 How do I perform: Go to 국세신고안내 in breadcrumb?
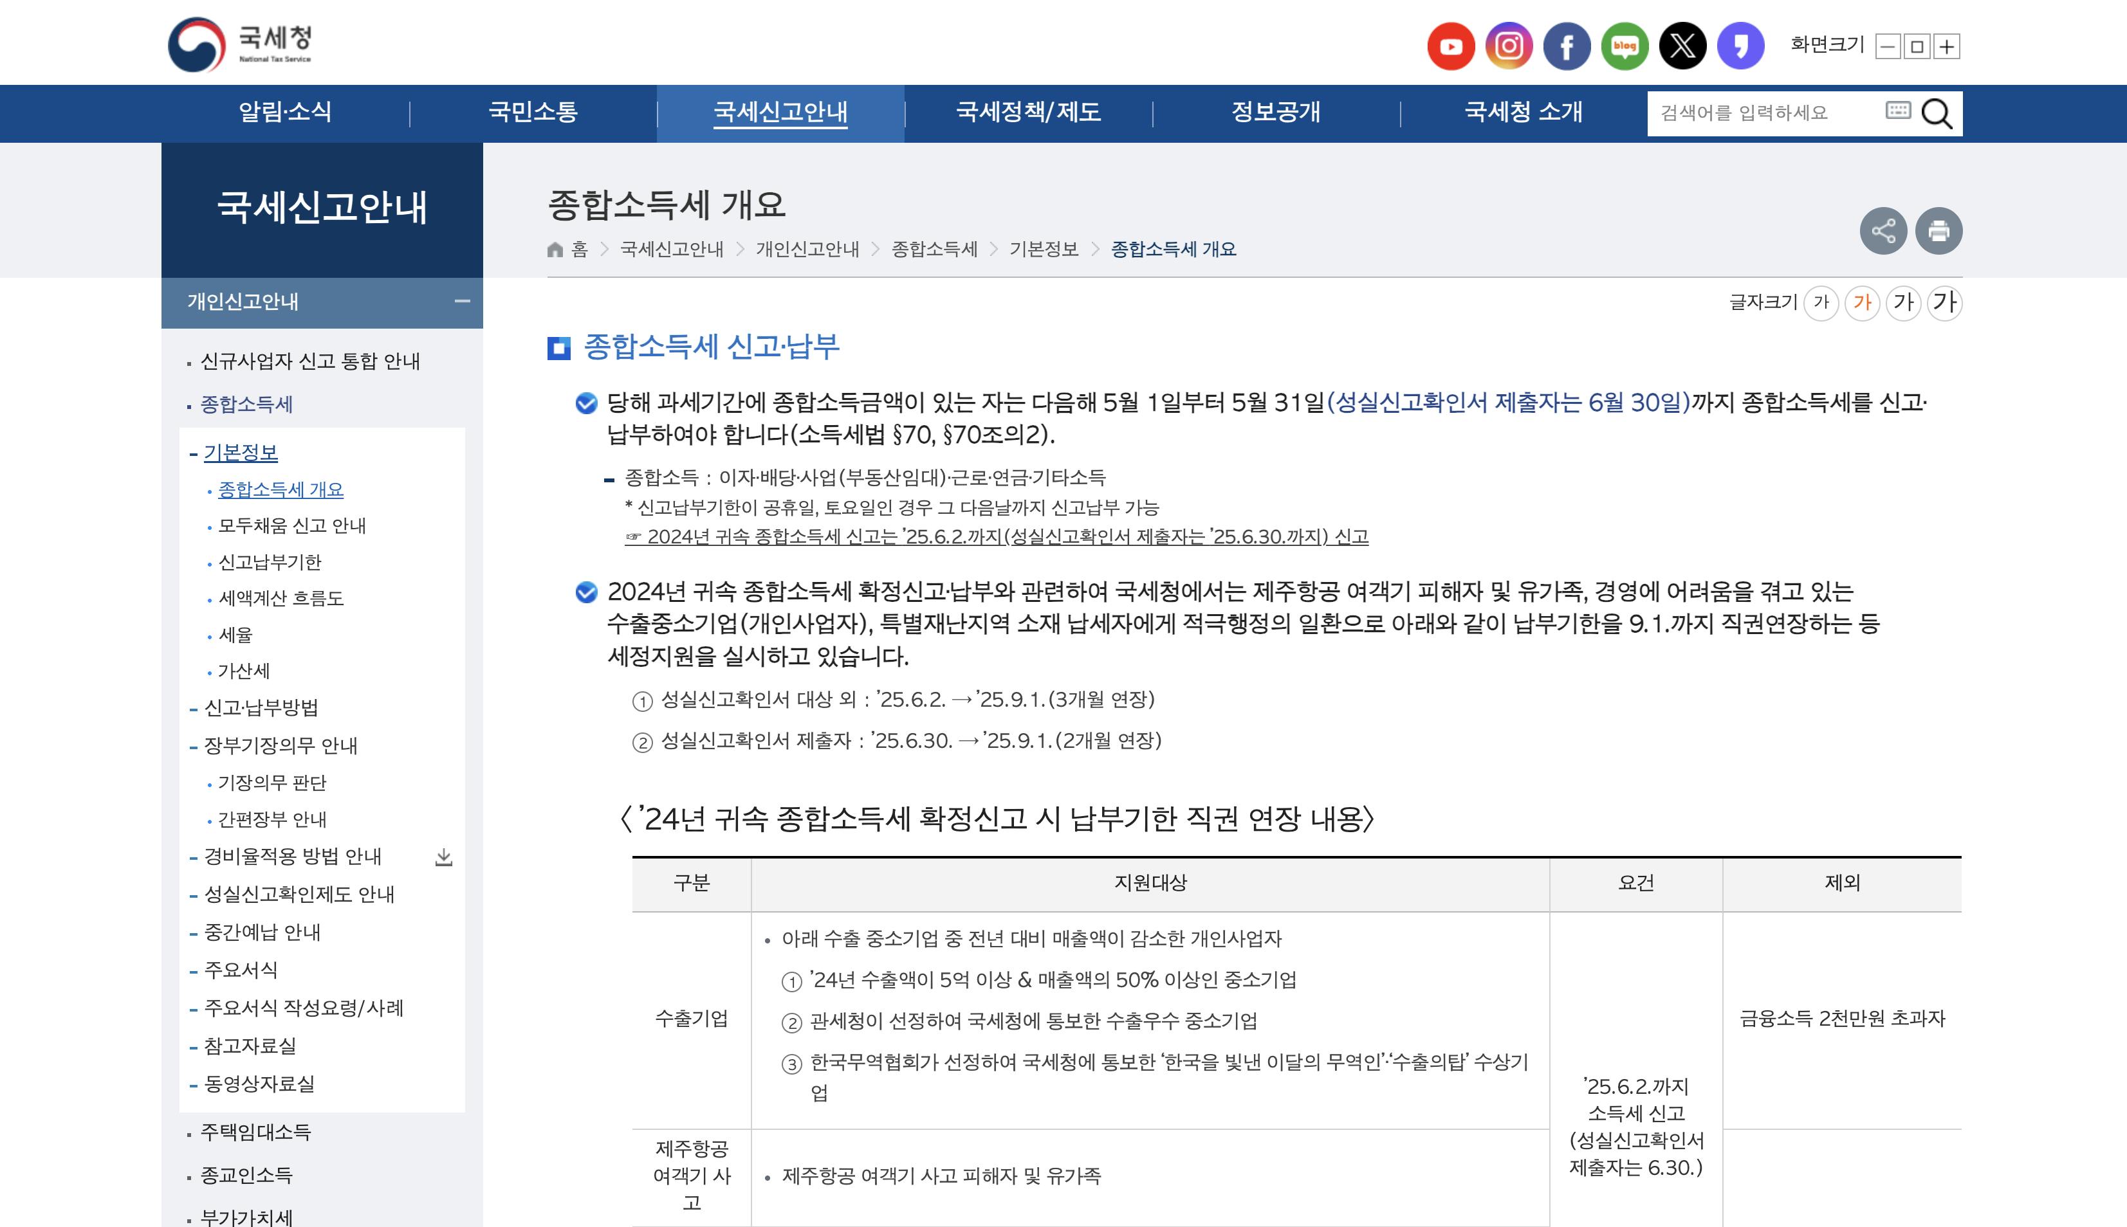coord(672,250)
